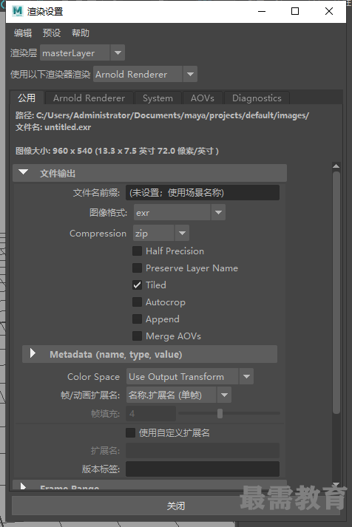352x527 pixels.
Task: Click the 扩展名 input field
Action: (203, 450)
